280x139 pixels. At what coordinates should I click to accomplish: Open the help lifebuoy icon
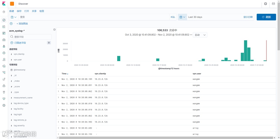coord(265,4)
